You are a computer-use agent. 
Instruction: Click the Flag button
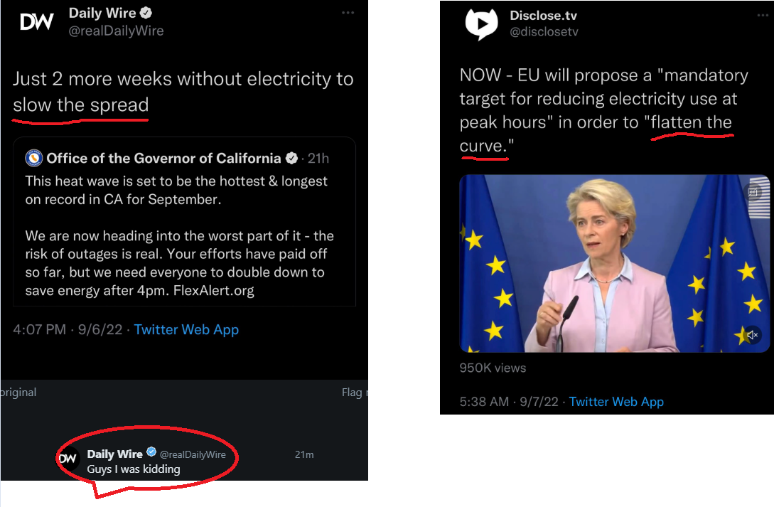pos(353,393)
